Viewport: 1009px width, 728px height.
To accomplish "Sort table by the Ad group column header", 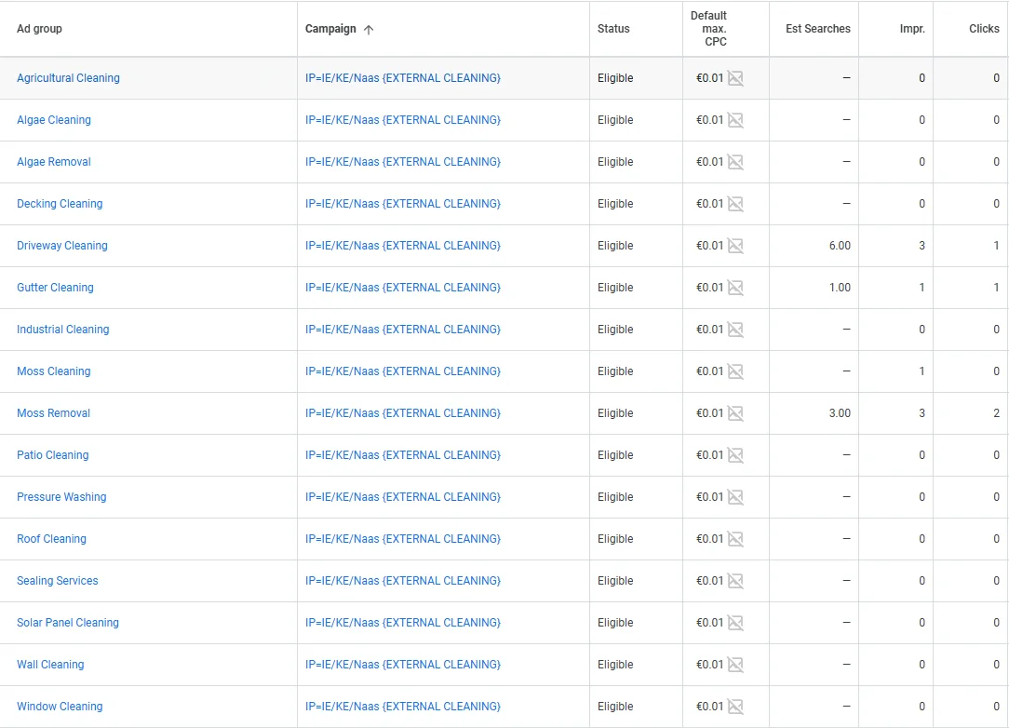I will coord(39,29).
